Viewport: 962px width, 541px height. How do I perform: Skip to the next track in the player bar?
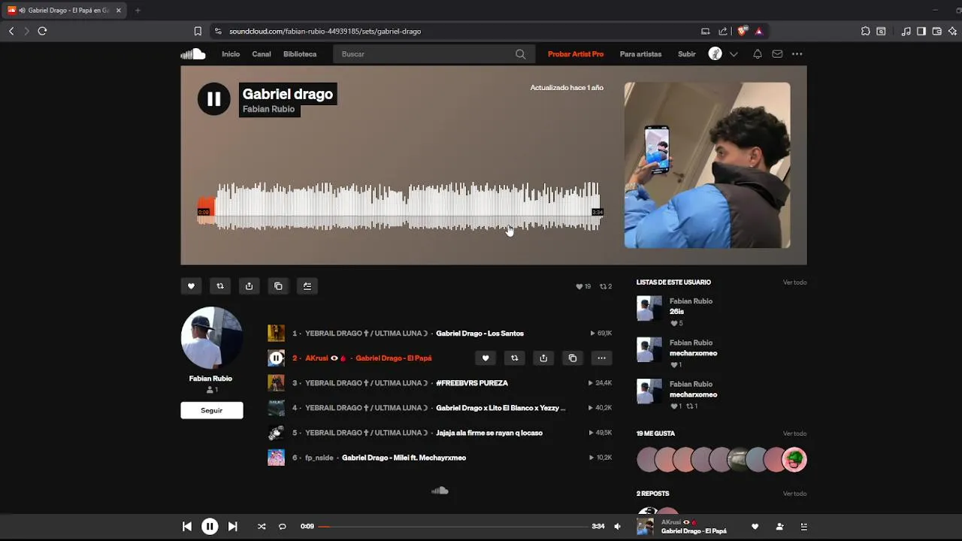[233, 527]
